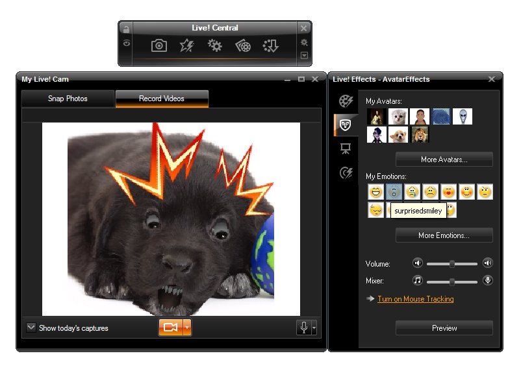Open dropdown arrow beside orange record button
521x371 pixels.
187,328
